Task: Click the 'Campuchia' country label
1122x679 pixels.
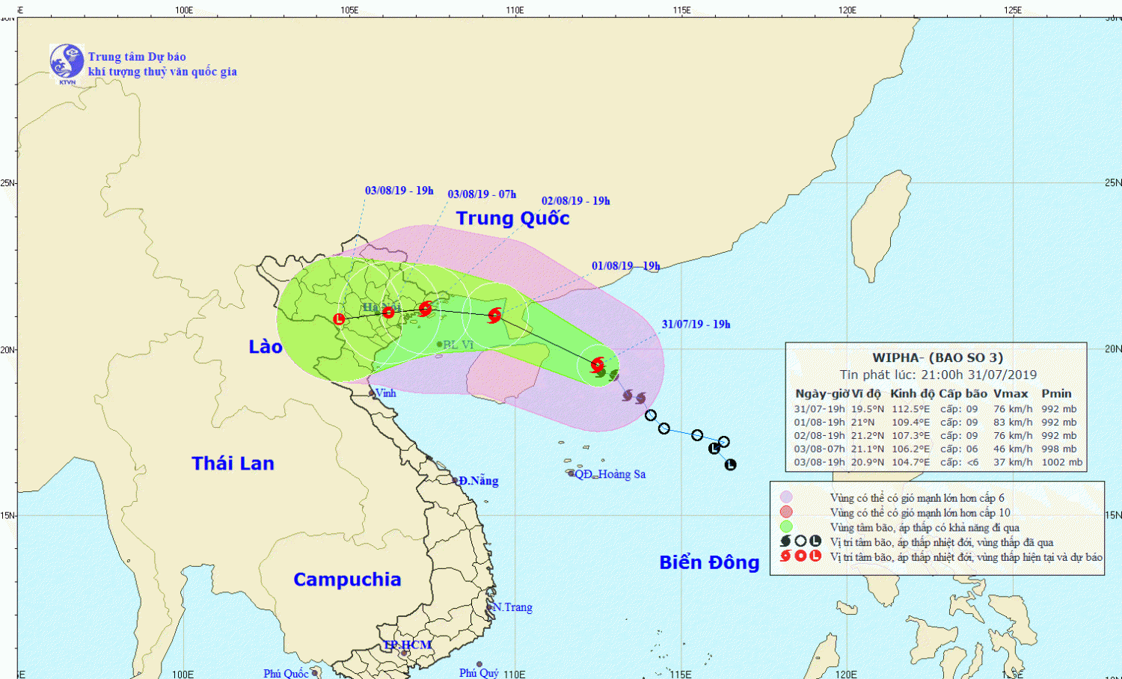Action: tap(347, 580)
